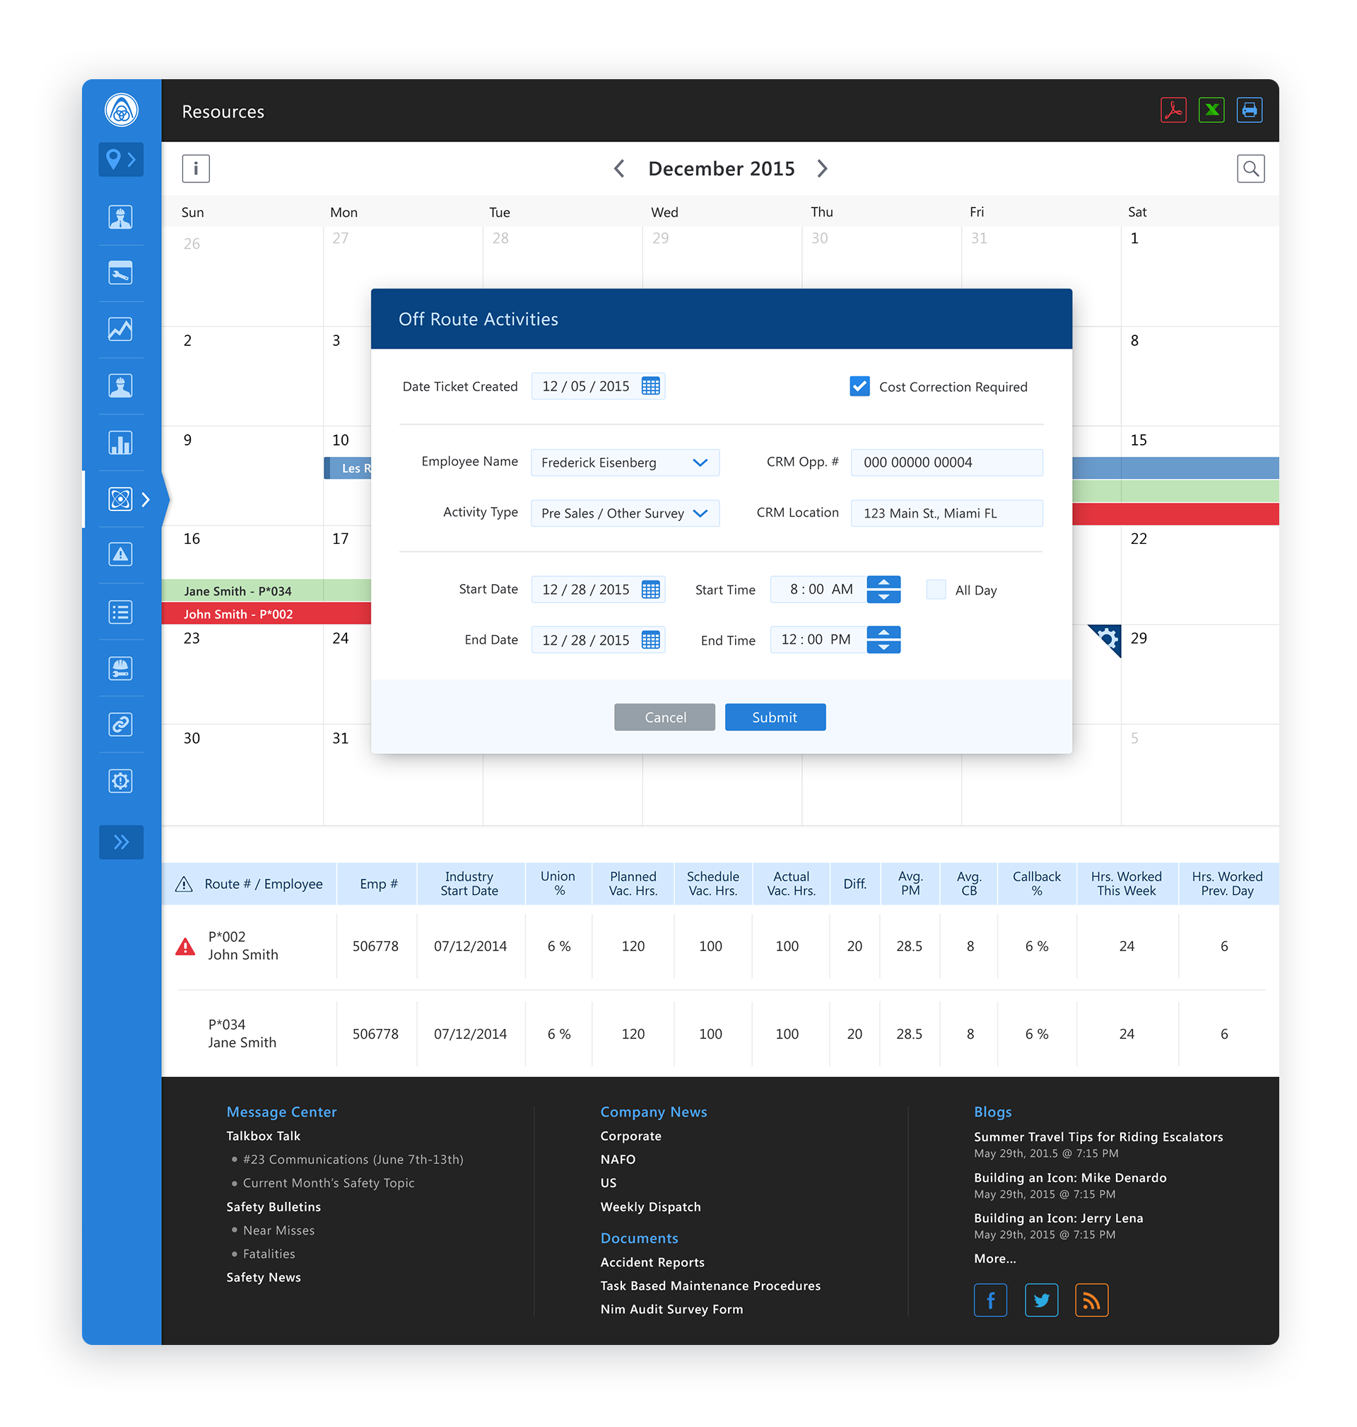Open Date Ticket Created calendar picker
The height and width of the screenshot is (1427, 1357).
pos(650,385)
